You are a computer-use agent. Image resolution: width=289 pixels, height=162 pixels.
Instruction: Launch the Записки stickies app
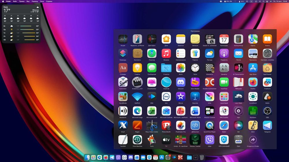click(195, 39)
